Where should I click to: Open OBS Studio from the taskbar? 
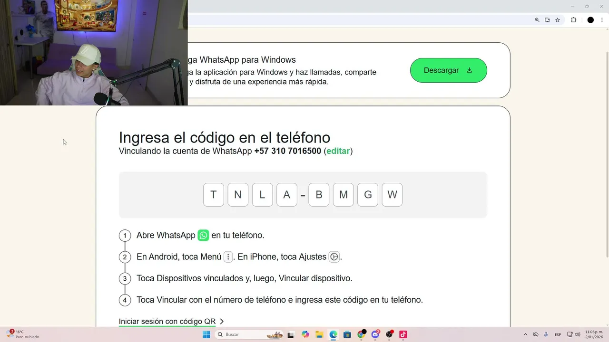pos(390,334)
